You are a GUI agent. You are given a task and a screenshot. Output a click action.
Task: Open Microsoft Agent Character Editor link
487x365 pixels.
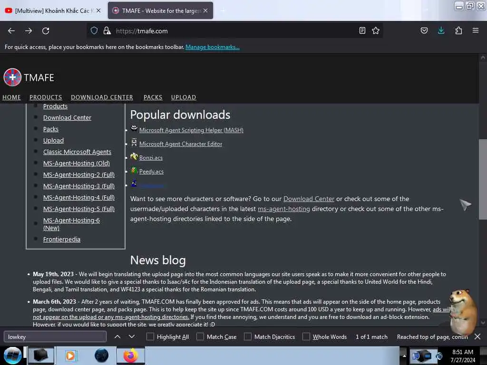[181, 144]
